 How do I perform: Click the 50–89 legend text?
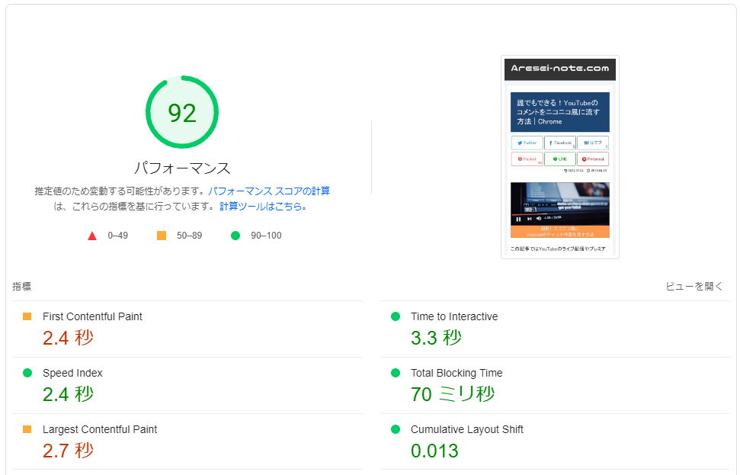pyautogui.click(x=189, y=236)
